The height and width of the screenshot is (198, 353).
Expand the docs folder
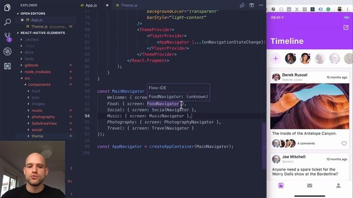click(29, 52)
